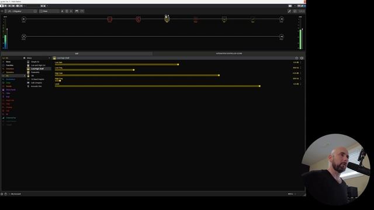Click the Low Gain slider handle

tap(178, 65)
